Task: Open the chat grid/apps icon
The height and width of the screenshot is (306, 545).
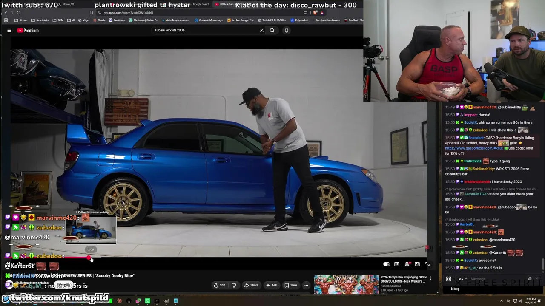Action: click(x=448, y=279)
